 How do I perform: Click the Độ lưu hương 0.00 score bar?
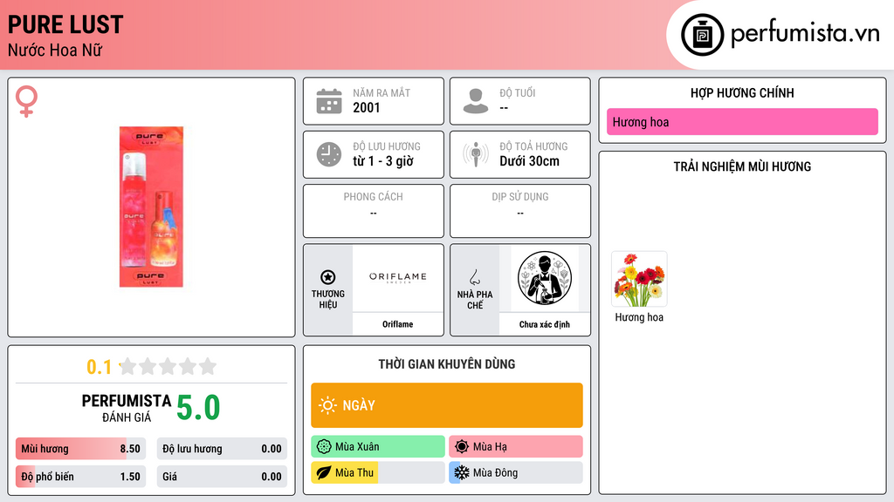pos(222,449)
